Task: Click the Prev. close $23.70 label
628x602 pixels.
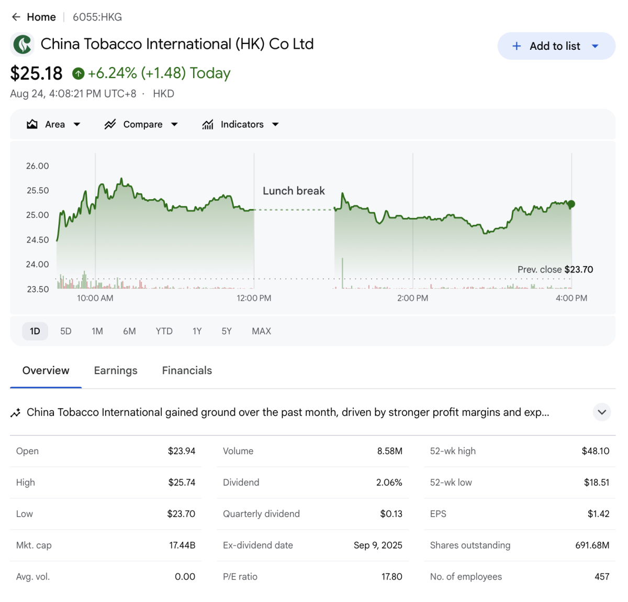Action: (555, 269)
